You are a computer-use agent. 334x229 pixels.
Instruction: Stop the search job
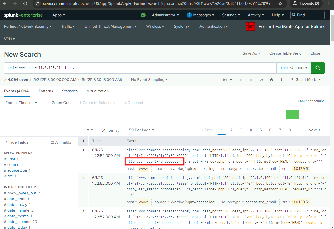(251, 80)
